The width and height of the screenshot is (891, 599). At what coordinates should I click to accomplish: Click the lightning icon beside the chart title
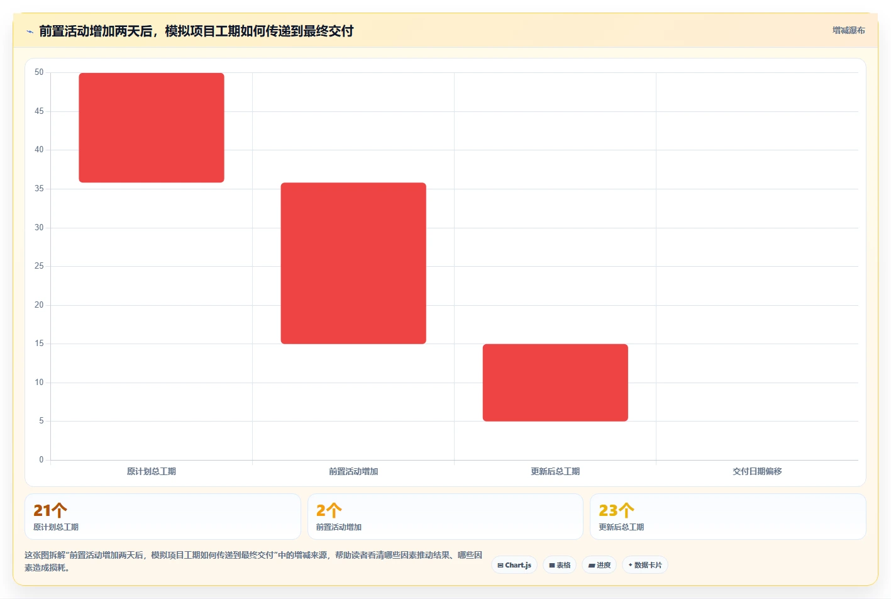click(30, 31)
